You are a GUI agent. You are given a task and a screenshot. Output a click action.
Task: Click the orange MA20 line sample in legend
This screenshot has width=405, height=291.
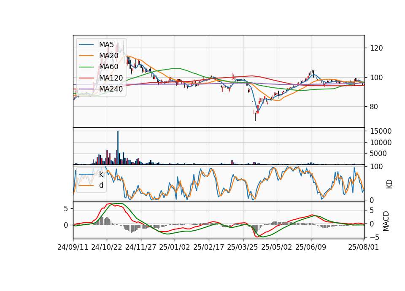tap(86, 56)
